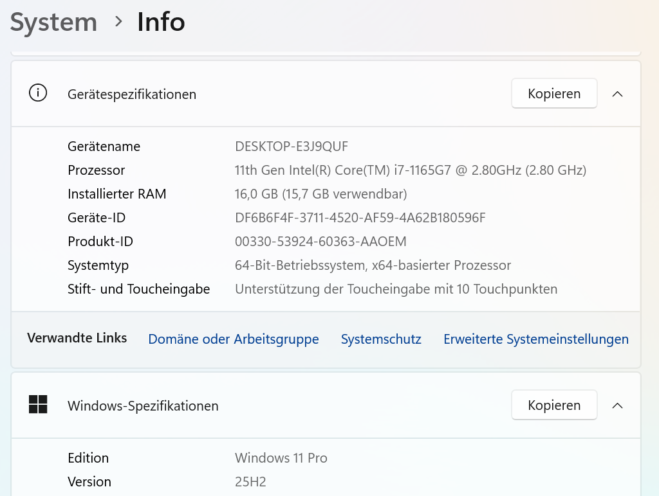
Task: Select processor value 11th Gen Intel Core i7-1165G7
Action: 410,170
